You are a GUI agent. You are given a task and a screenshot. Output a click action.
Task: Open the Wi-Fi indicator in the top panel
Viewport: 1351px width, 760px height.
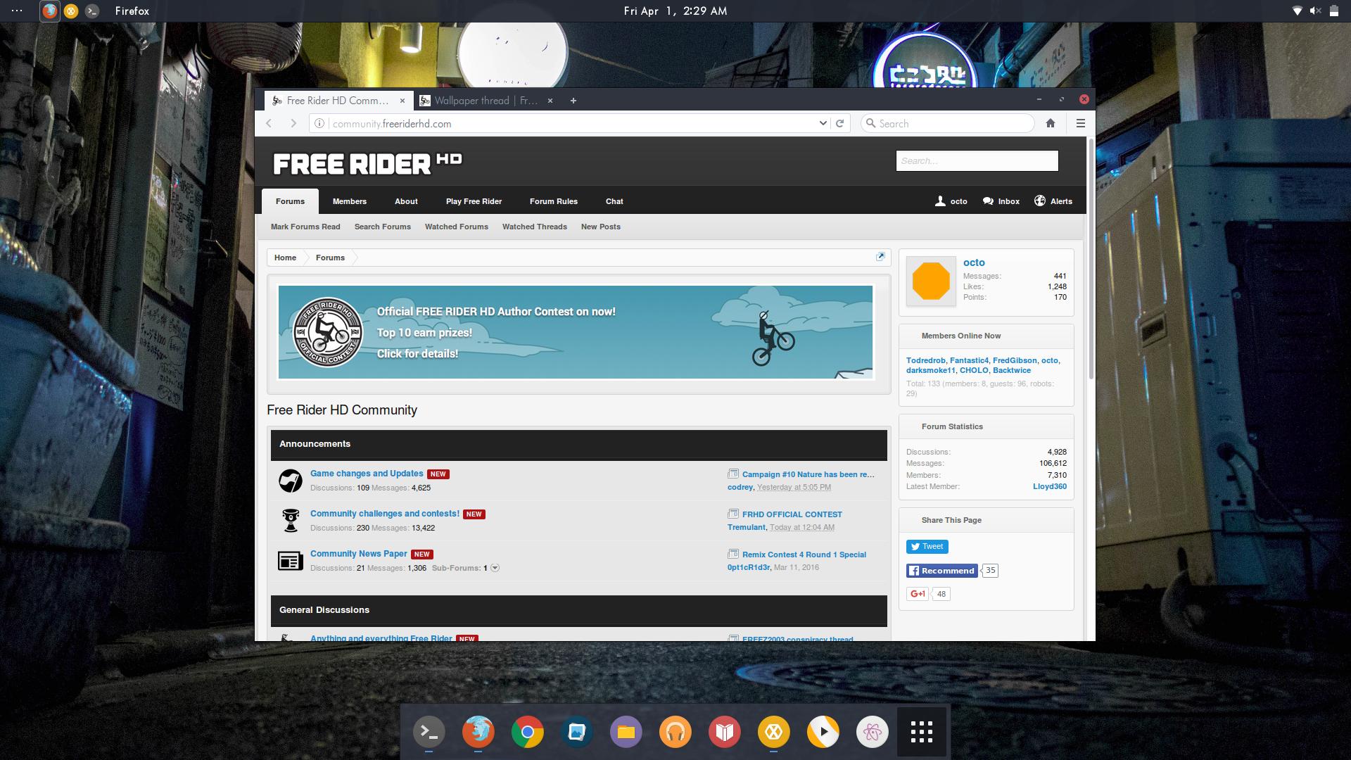coord(1297,11)
